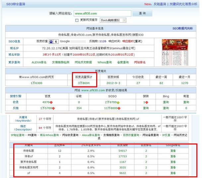Open the 反链查询 link at top

click(159, 4)
